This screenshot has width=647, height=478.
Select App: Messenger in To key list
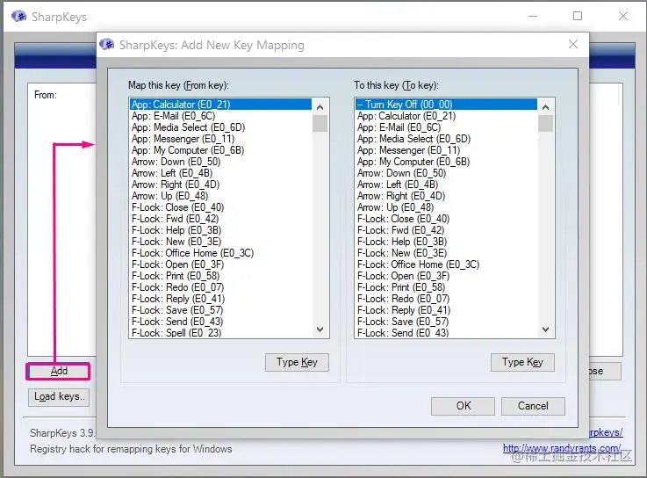click(x=447, y=150)
